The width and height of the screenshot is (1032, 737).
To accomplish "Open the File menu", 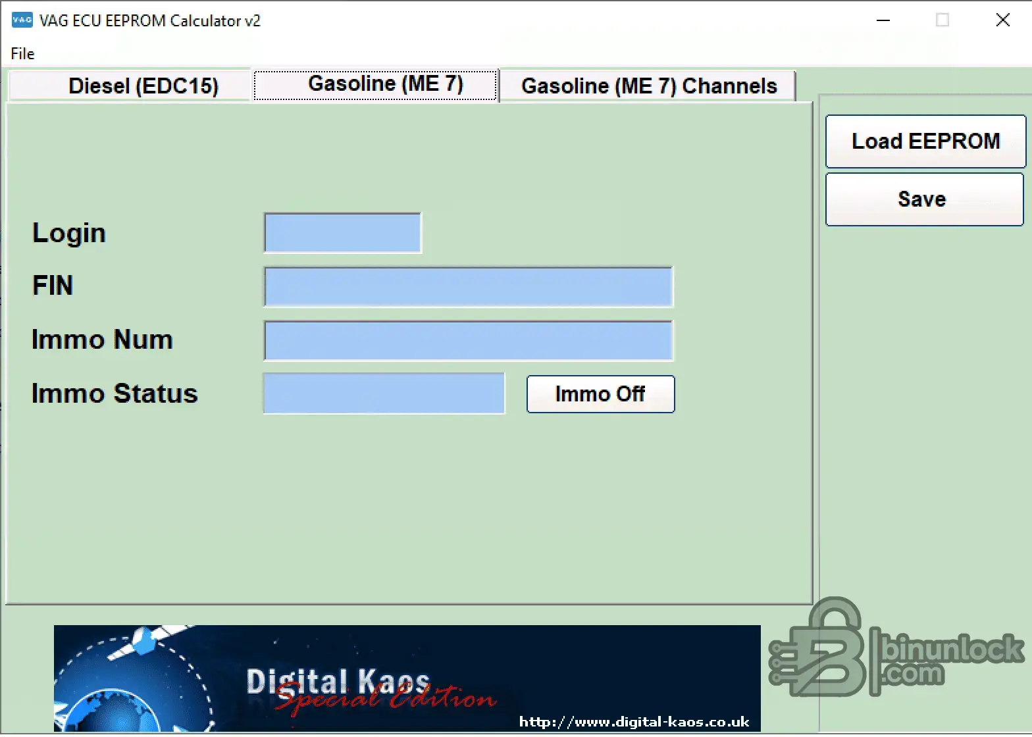I will [x=22, y=53].
